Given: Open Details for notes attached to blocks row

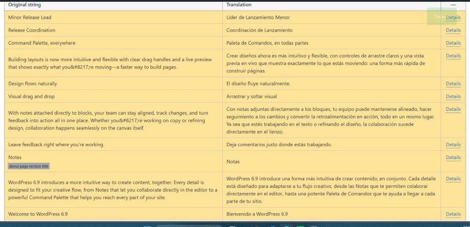Looking at the screenshot, I should click(x=453, y=109).
